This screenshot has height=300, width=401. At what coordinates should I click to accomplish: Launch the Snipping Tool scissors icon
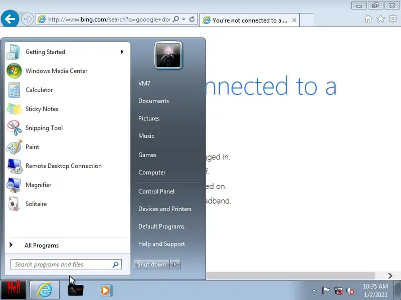[x=14, y=128]
